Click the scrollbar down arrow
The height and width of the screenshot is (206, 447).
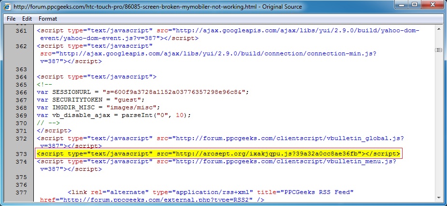[439, 198]
